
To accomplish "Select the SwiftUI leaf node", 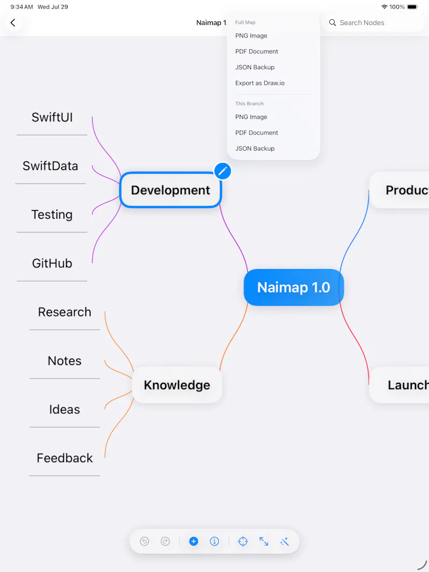I will (x=52, y=117).
